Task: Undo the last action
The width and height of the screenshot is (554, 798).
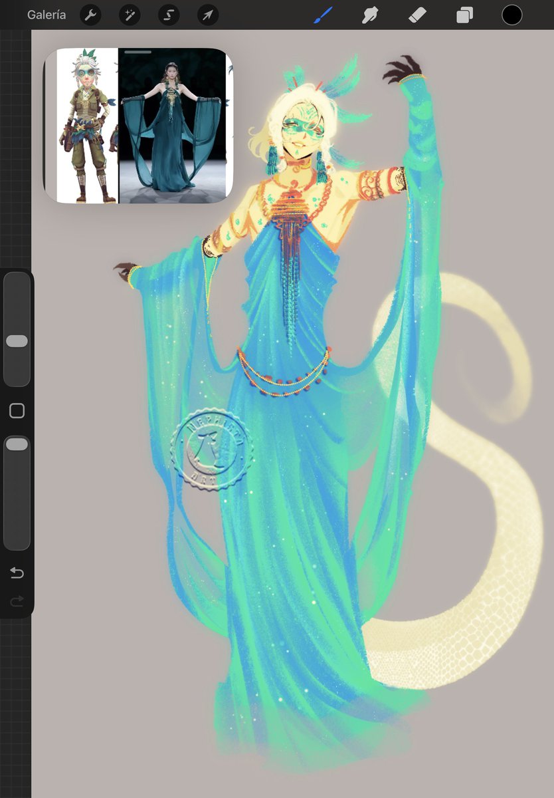Action: click(17, 573)
